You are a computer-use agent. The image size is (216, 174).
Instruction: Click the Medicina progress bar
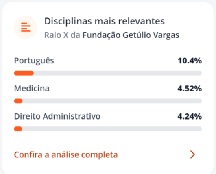108,101
